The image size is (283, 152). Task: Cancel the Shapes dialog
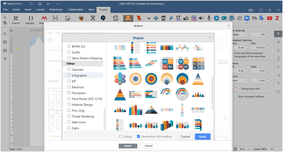185,136
